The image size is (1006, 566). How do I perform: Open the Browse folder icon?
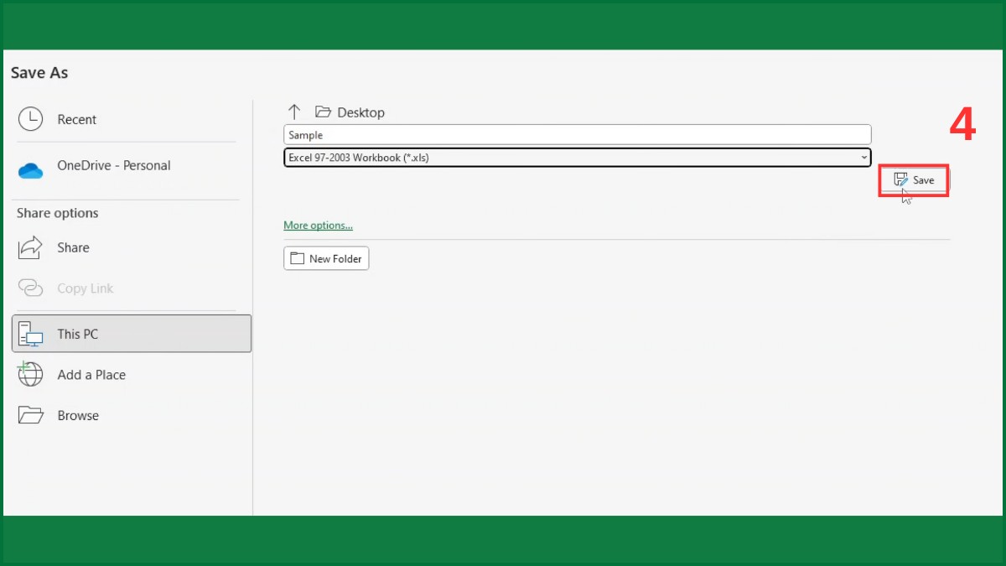point(30,414)
